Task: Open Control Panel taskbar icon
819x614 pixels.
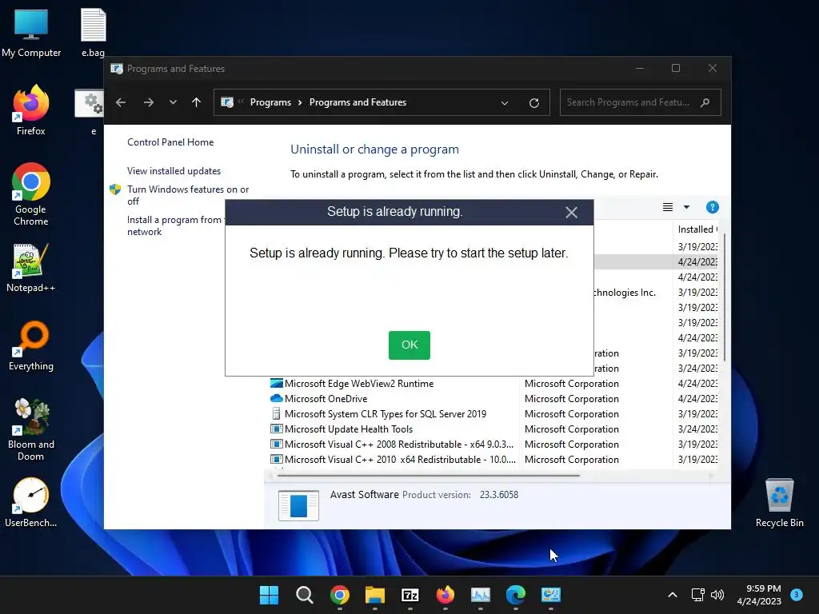Action: (550, 595)
